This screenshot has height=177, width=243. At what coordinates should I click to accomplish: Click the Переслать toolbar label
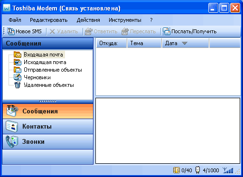click(143, 31)
